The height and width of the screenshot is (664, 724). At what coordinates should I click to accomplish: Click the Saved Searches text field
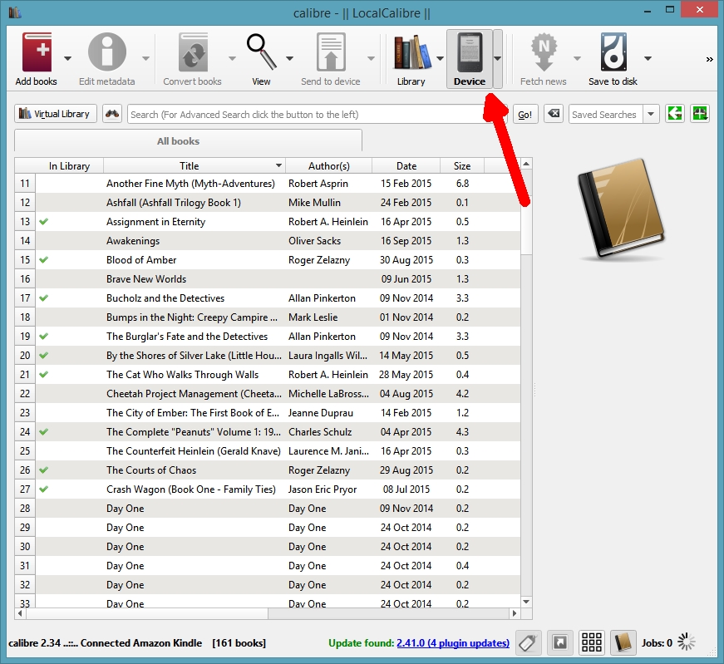coord(606,114)
